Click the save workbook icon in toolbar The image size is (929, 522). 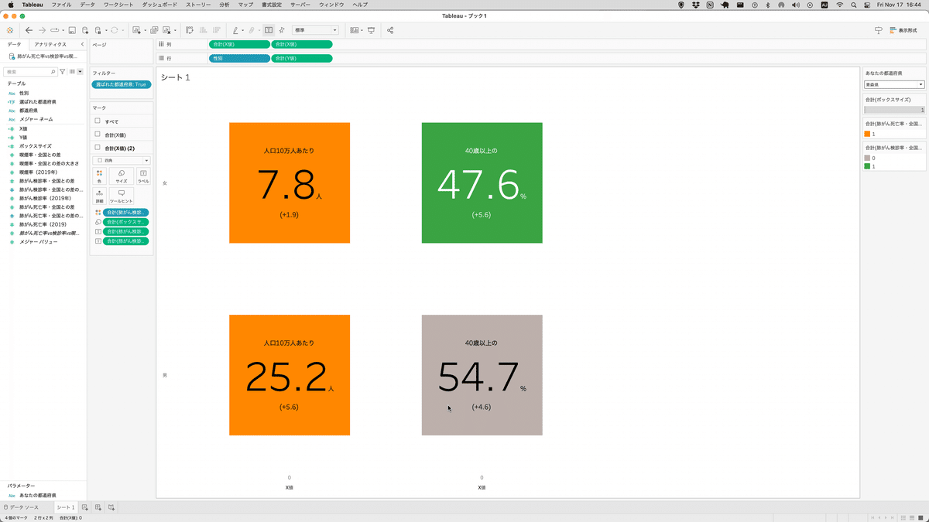[72, 30]
